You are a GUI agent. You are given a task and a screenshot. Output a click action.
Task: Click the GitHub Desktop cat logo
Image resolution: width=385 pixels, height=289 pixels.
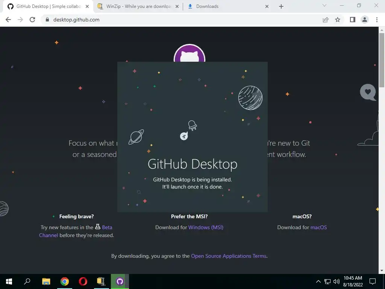click(x=189, y=53)
